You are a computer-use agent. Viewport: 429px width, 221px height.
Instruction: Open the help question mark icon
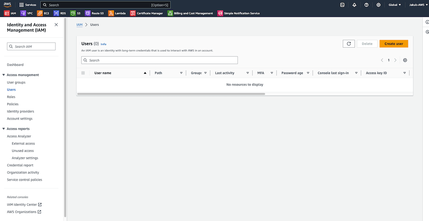pyautogui.click(x=366, y=5)
